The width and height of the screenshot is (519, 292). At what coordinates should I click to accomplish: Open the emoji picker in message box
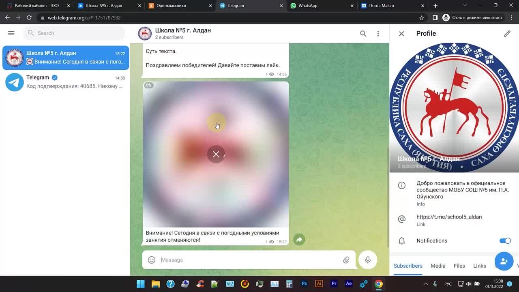click(x=152, y=260)
